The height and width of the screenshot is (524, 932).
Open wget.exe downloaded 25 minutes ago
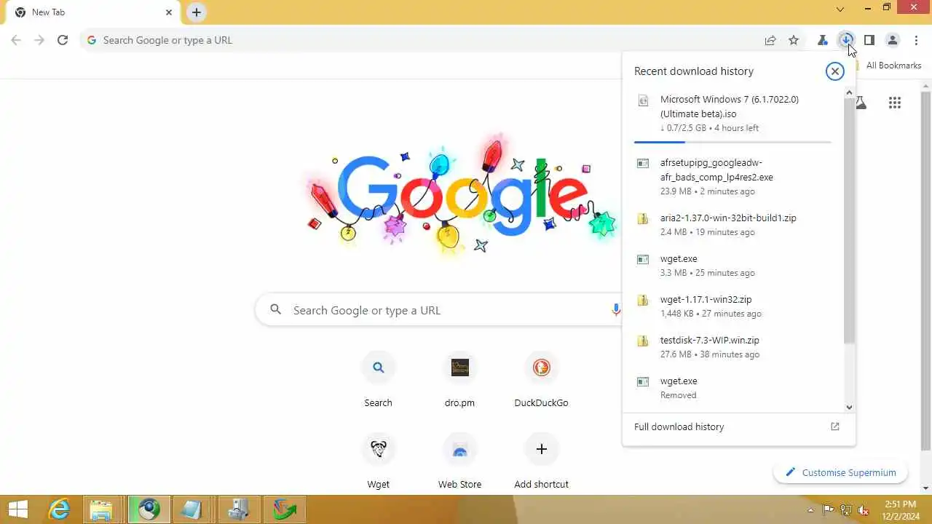733,265
